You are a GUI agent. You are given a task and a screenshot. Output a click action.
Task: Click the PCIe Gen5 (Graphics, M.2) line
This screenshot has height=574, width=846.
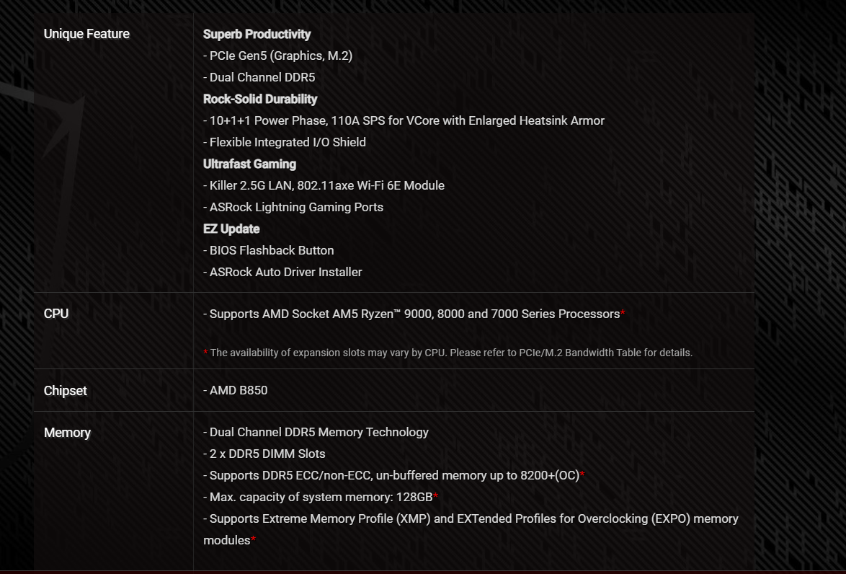coord(277,56)
